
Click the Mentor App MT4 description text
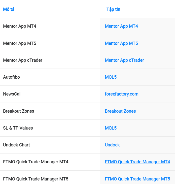point(20,26)
